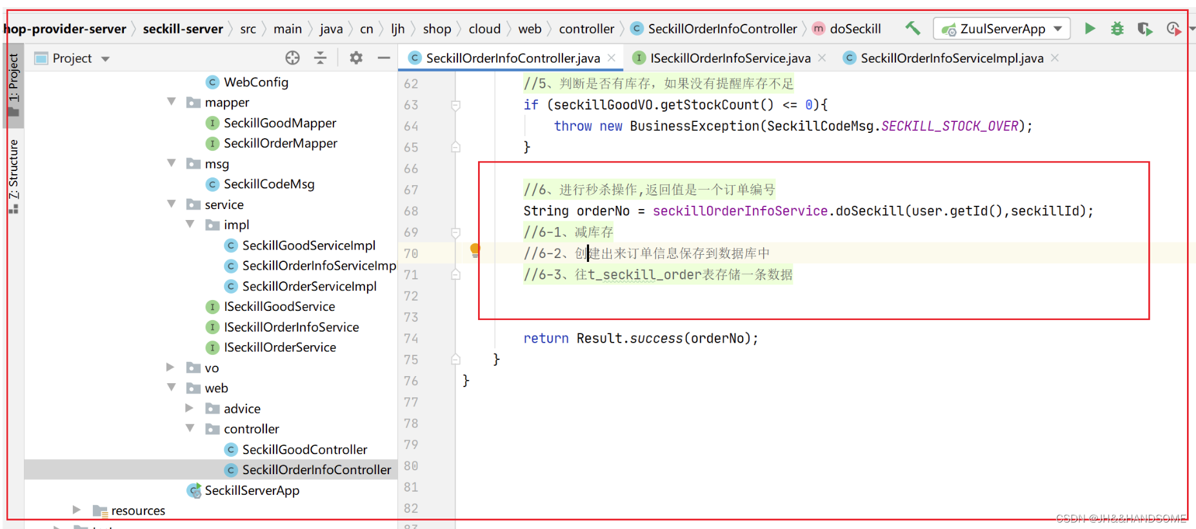Click cloud in the breadcrumb path

(x=484, y=29)
